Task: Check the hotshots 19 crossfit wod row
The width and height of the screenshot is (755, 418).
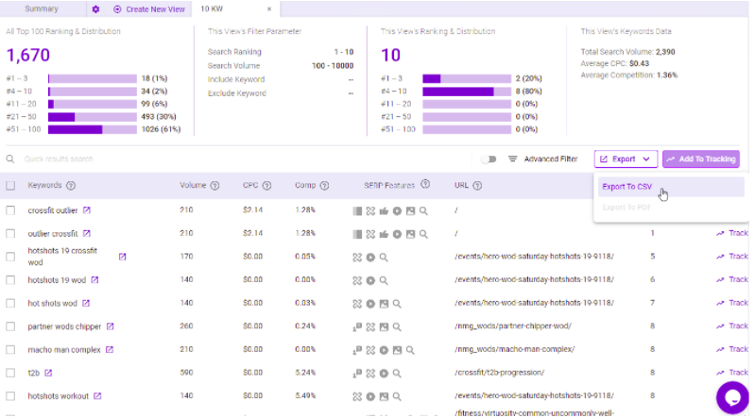Action: [x=10, y=257]
